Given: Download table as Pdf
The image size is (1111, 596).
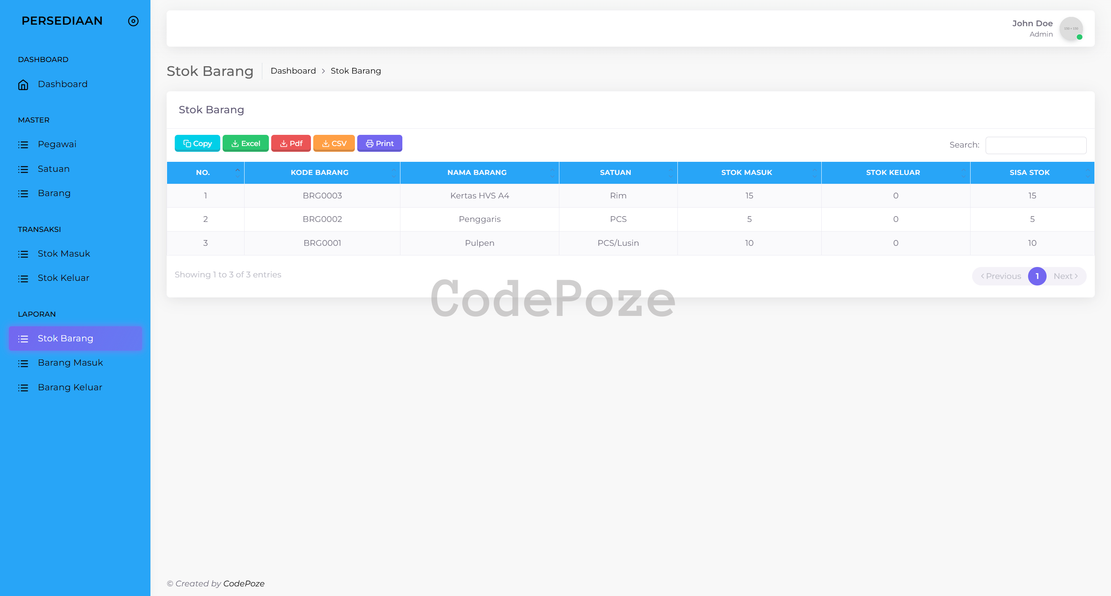Looking at the screenshot, I should click(291, 143).
